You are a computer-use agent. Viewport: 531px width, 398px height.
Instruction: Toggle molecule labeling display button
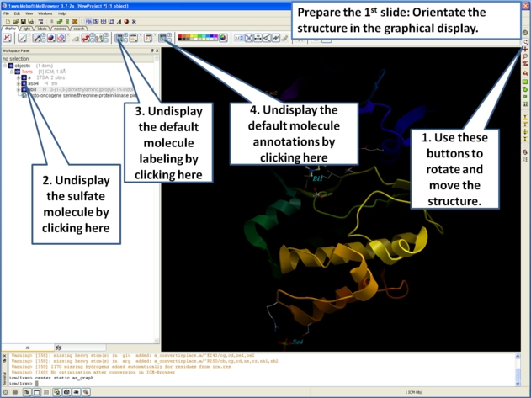pyautogui.click(x=120, y=38)
